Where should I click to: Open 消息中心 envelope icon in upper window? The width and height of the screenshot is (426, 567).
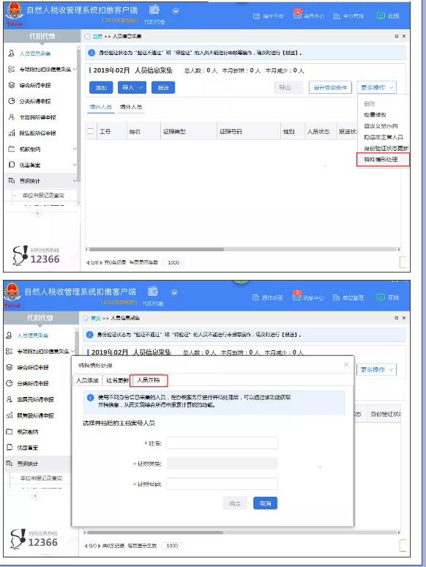297,15
